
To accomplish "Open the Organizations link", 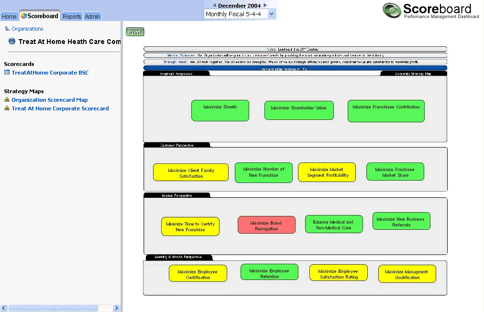I will tap(27, 29).
